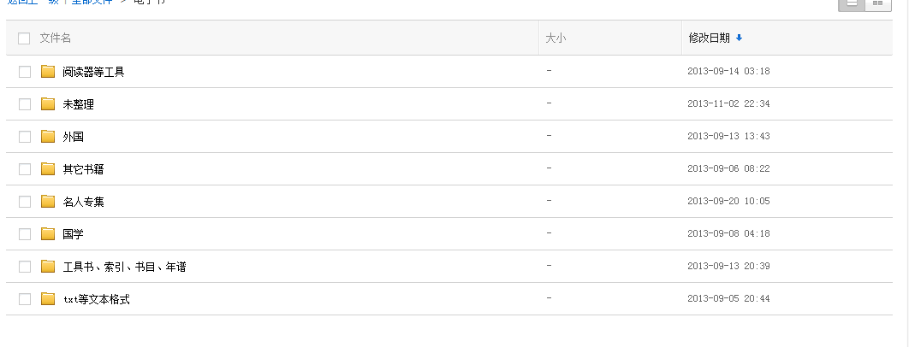Open the 阅读器等工具 folder icon
Viewport: 909px width, 347px height.
[48, 72]
